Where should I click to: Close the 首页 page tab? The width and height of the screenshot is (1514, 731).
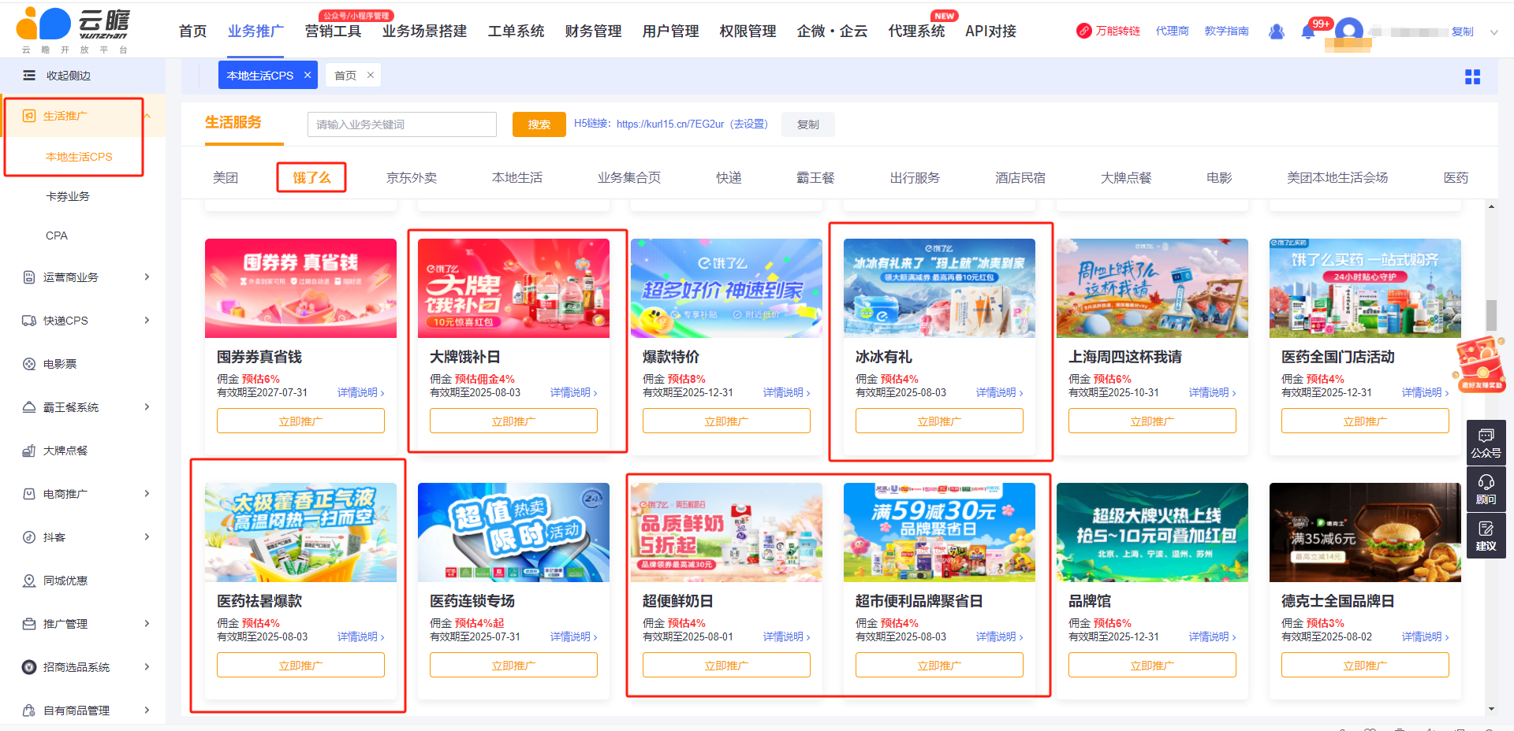click(x=370, y=75)
